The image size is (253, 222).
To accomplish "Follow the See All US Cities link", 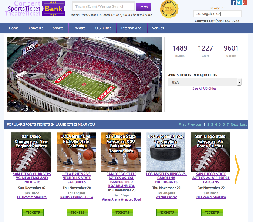I will (x=205, y=88).
